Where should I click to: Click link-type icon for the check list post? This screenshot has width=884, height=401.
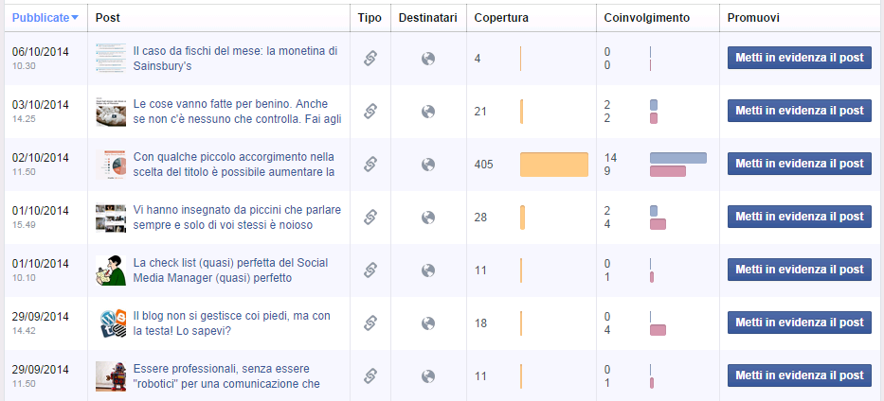[370, 270]
